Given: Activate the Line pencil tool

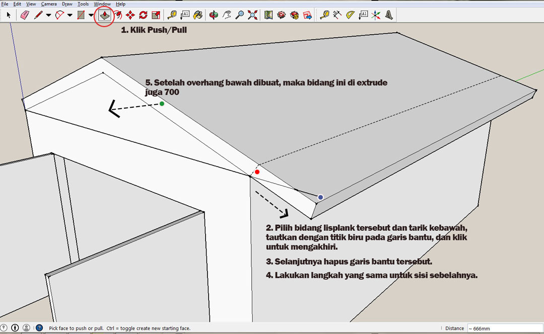Looking at the screenshot, I should click(x=38, y=15).
